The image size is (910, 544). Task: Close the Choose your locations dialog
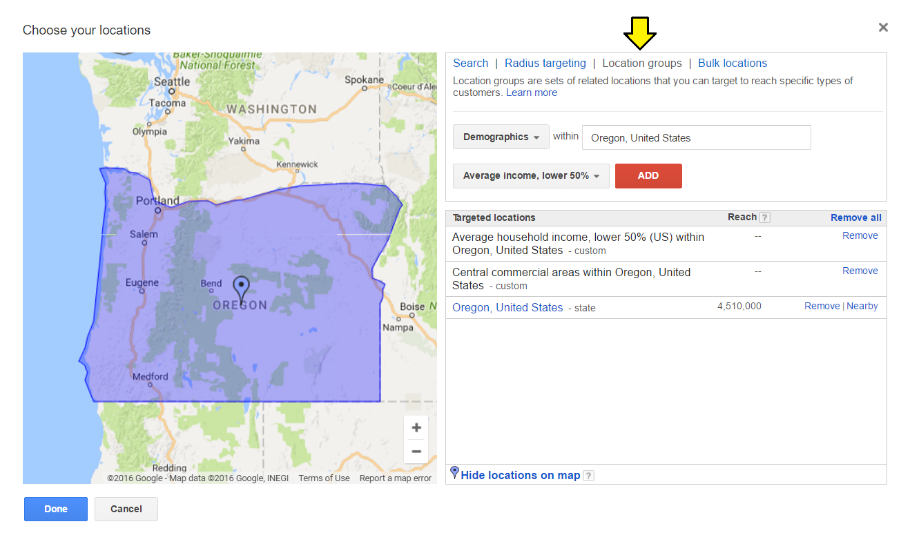[x=883, y=28]
